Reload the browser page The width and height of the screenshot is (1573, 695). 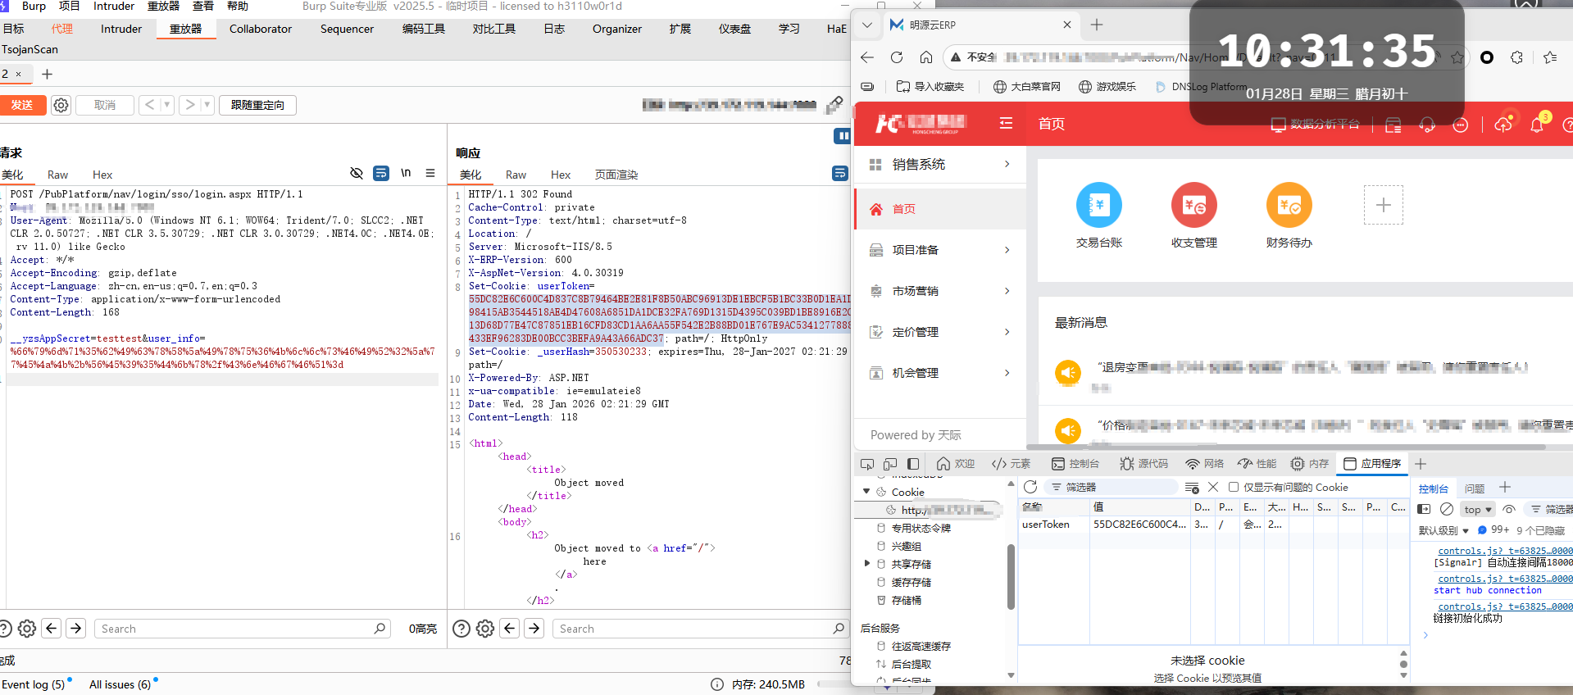pyautogui.click(x=897, y=57)
